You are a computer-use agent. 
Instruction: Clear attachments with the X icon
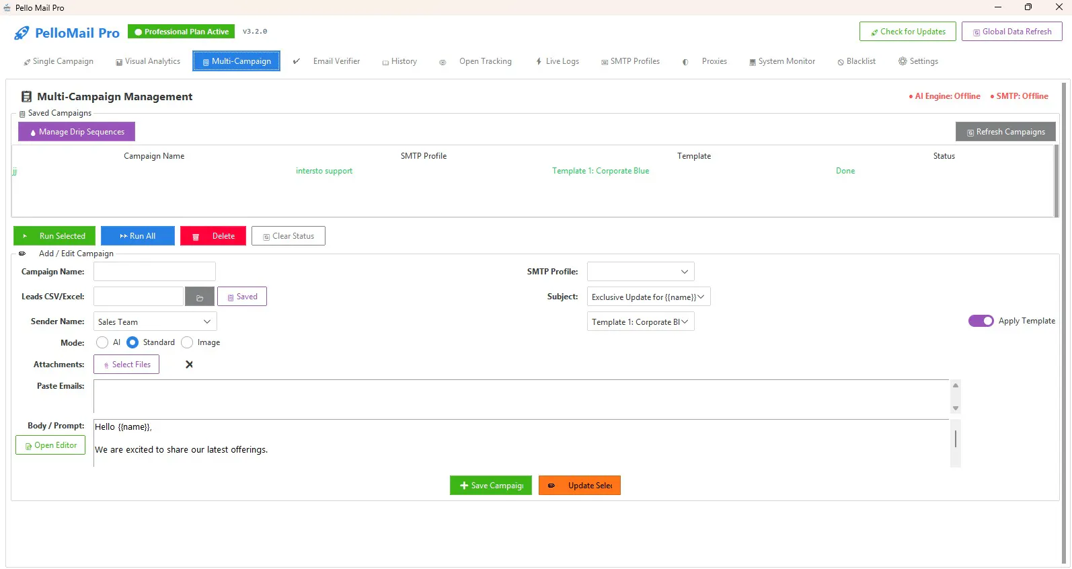(189, 365)
